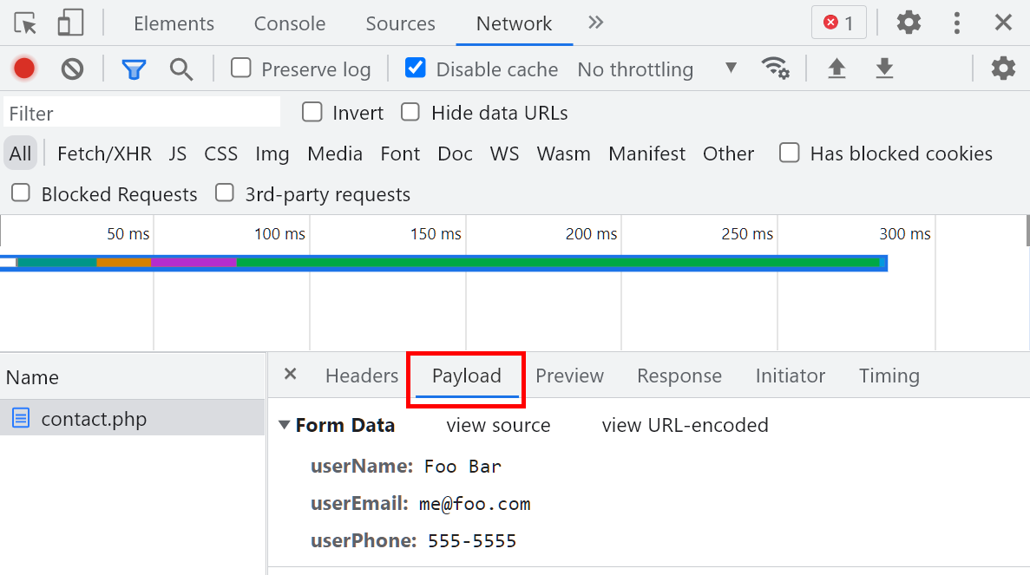1030x575 pixels.
Task: Select the inspect element tool
Action: click(x=24, y=23)
